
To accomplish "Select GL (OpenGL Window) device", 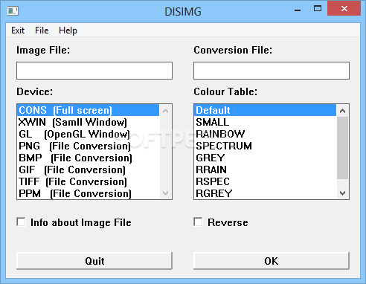I will (x=88, y=134).
